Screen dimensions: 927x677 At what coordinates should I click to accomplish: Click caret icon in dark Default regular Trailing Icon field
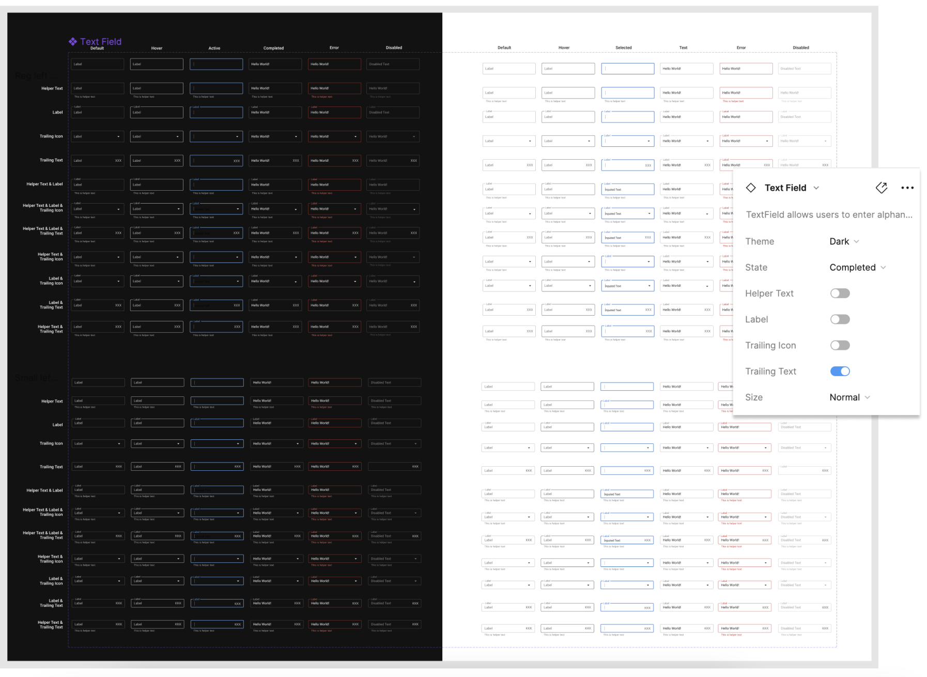118,137
